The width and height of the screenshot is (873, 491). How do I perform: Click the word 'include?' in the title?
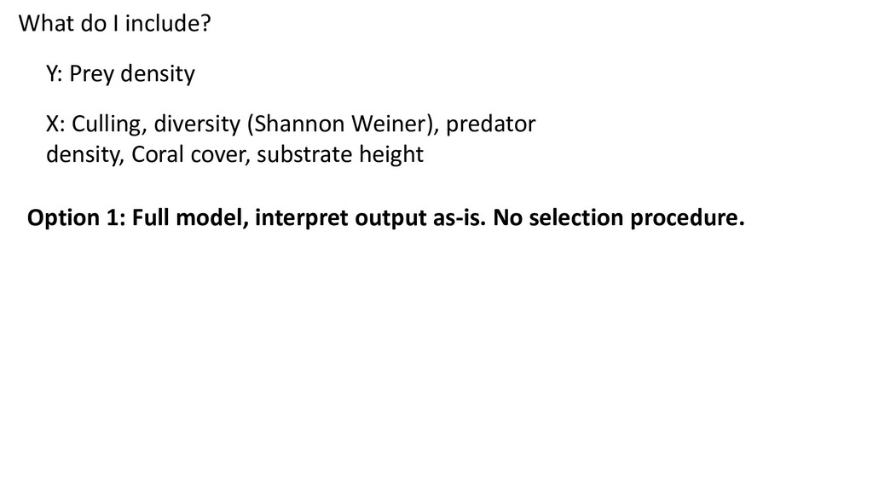point(168,23)
